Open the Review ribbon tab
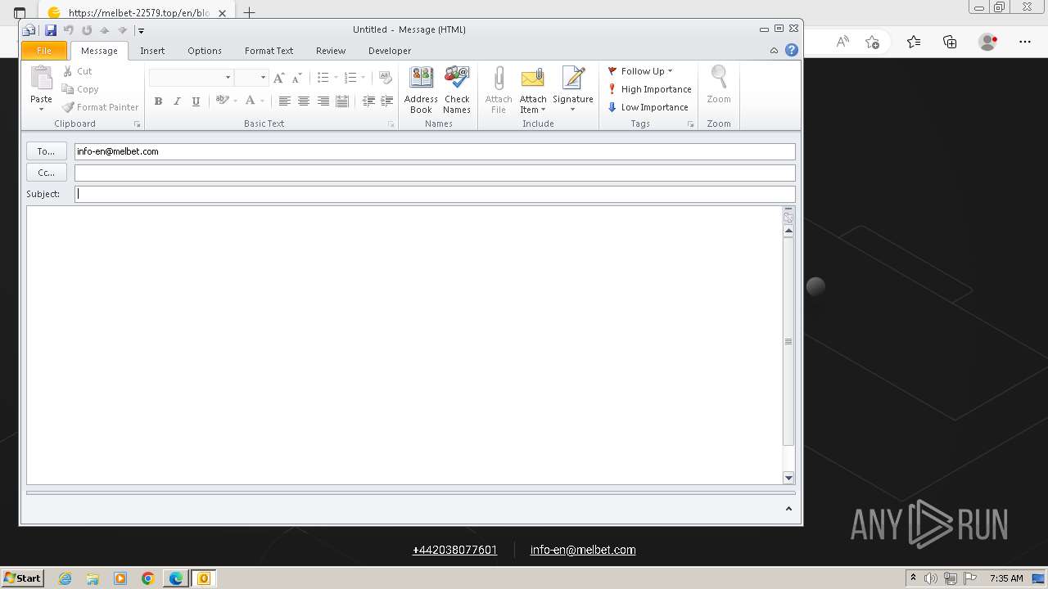 (x=331, y=51)
